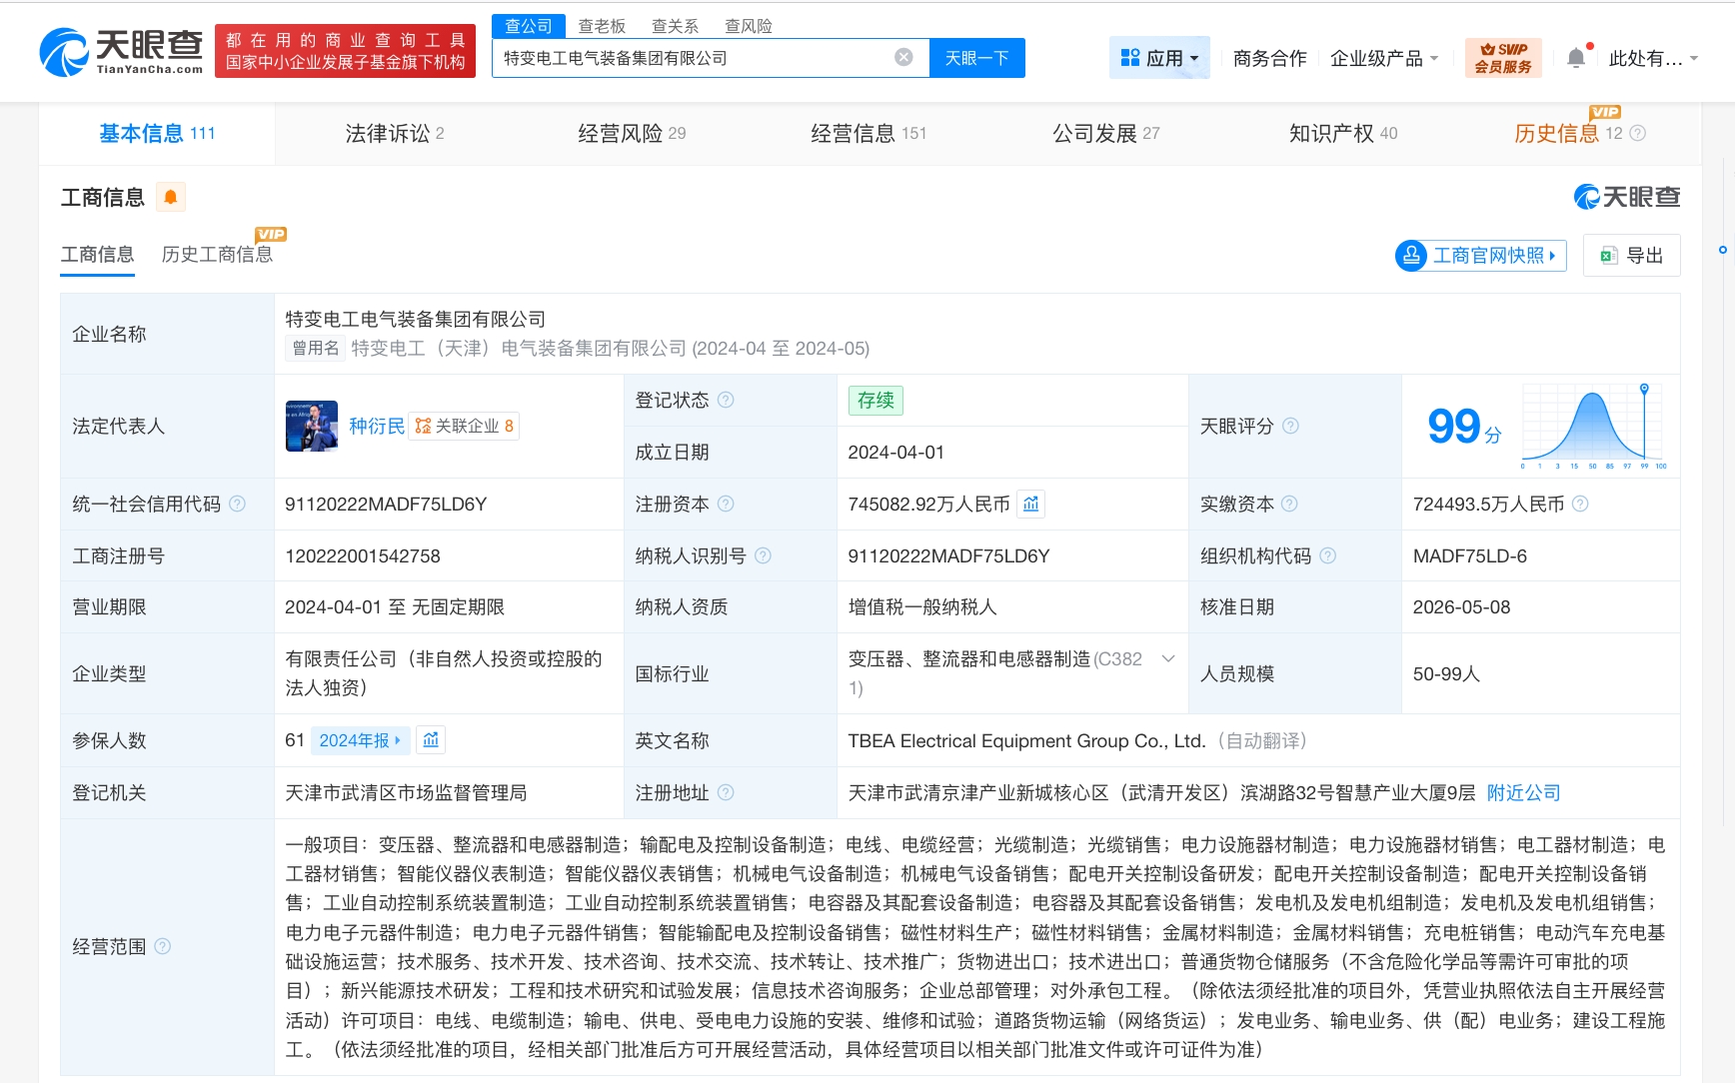Click registration number 120222001542758
The height and width of the screenshot is (1083, 1735).
[363, 555]
